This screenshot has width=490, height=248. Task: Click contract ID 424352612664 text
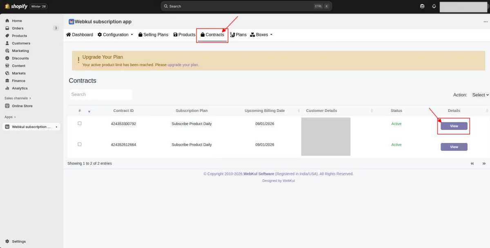point(123,145)
